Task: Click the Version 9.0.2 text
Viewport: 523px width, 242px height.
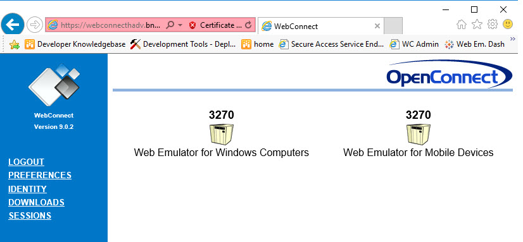Action: 54,127
